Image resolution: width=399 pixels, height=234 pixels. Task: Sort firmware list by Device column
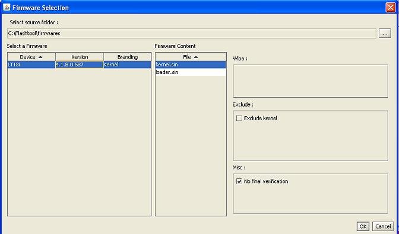pos(31,57)
